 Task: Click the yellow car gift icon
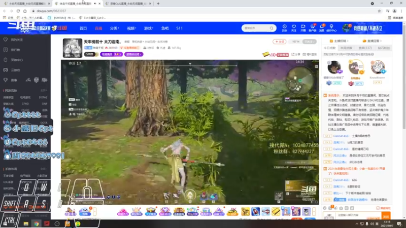tap(232, 211)
